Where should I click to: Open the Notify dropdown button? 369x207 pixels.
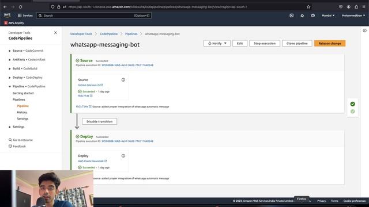[x=217, y=44]
